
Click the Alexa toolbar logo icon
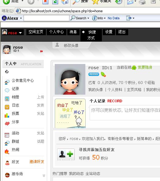tap(4, 18)
